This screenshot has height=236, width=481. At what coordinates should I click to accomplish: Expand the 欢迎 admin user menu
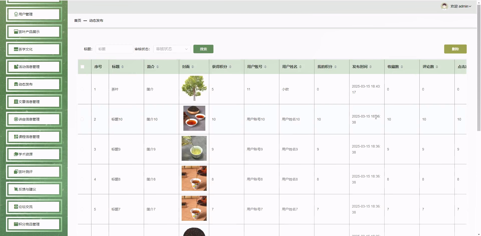(x=461, y=6)
